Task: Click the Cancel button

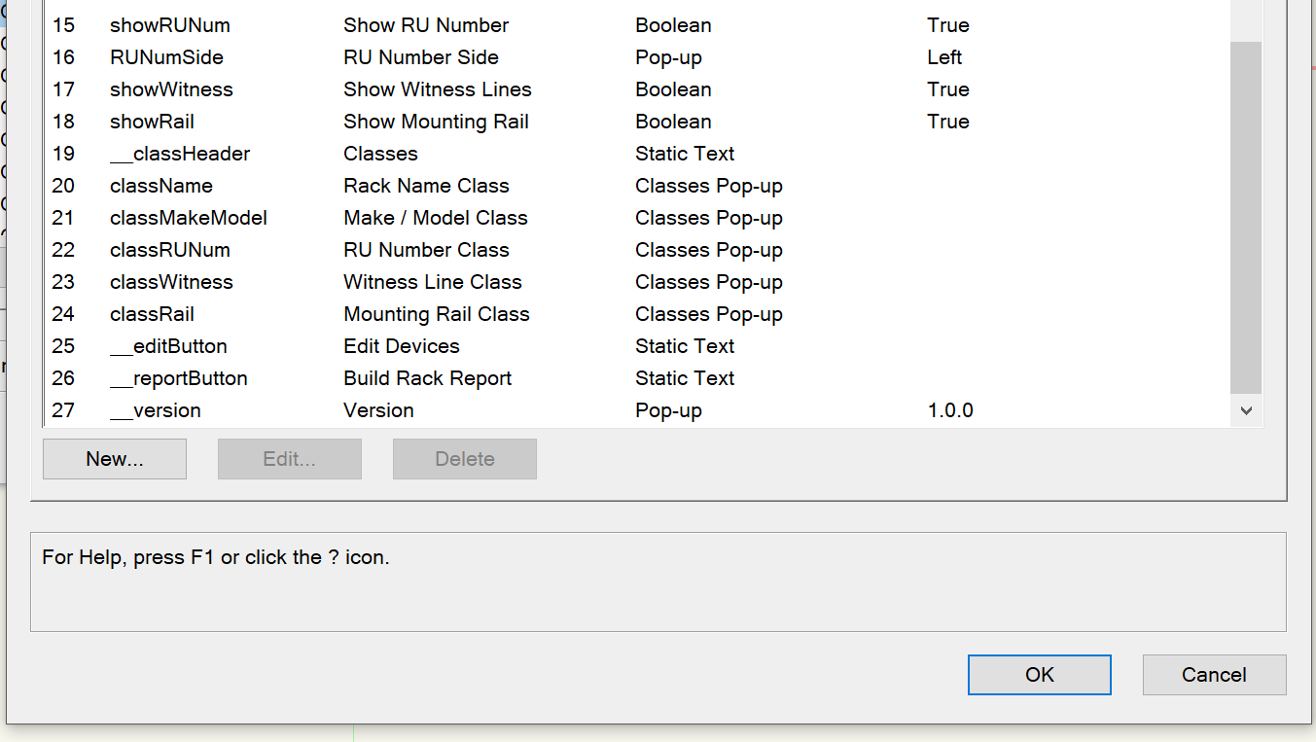Action: [x=1214, y=675]
